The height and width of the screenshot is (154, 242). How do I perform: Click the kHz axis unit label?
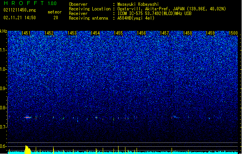tap(3, 31)
